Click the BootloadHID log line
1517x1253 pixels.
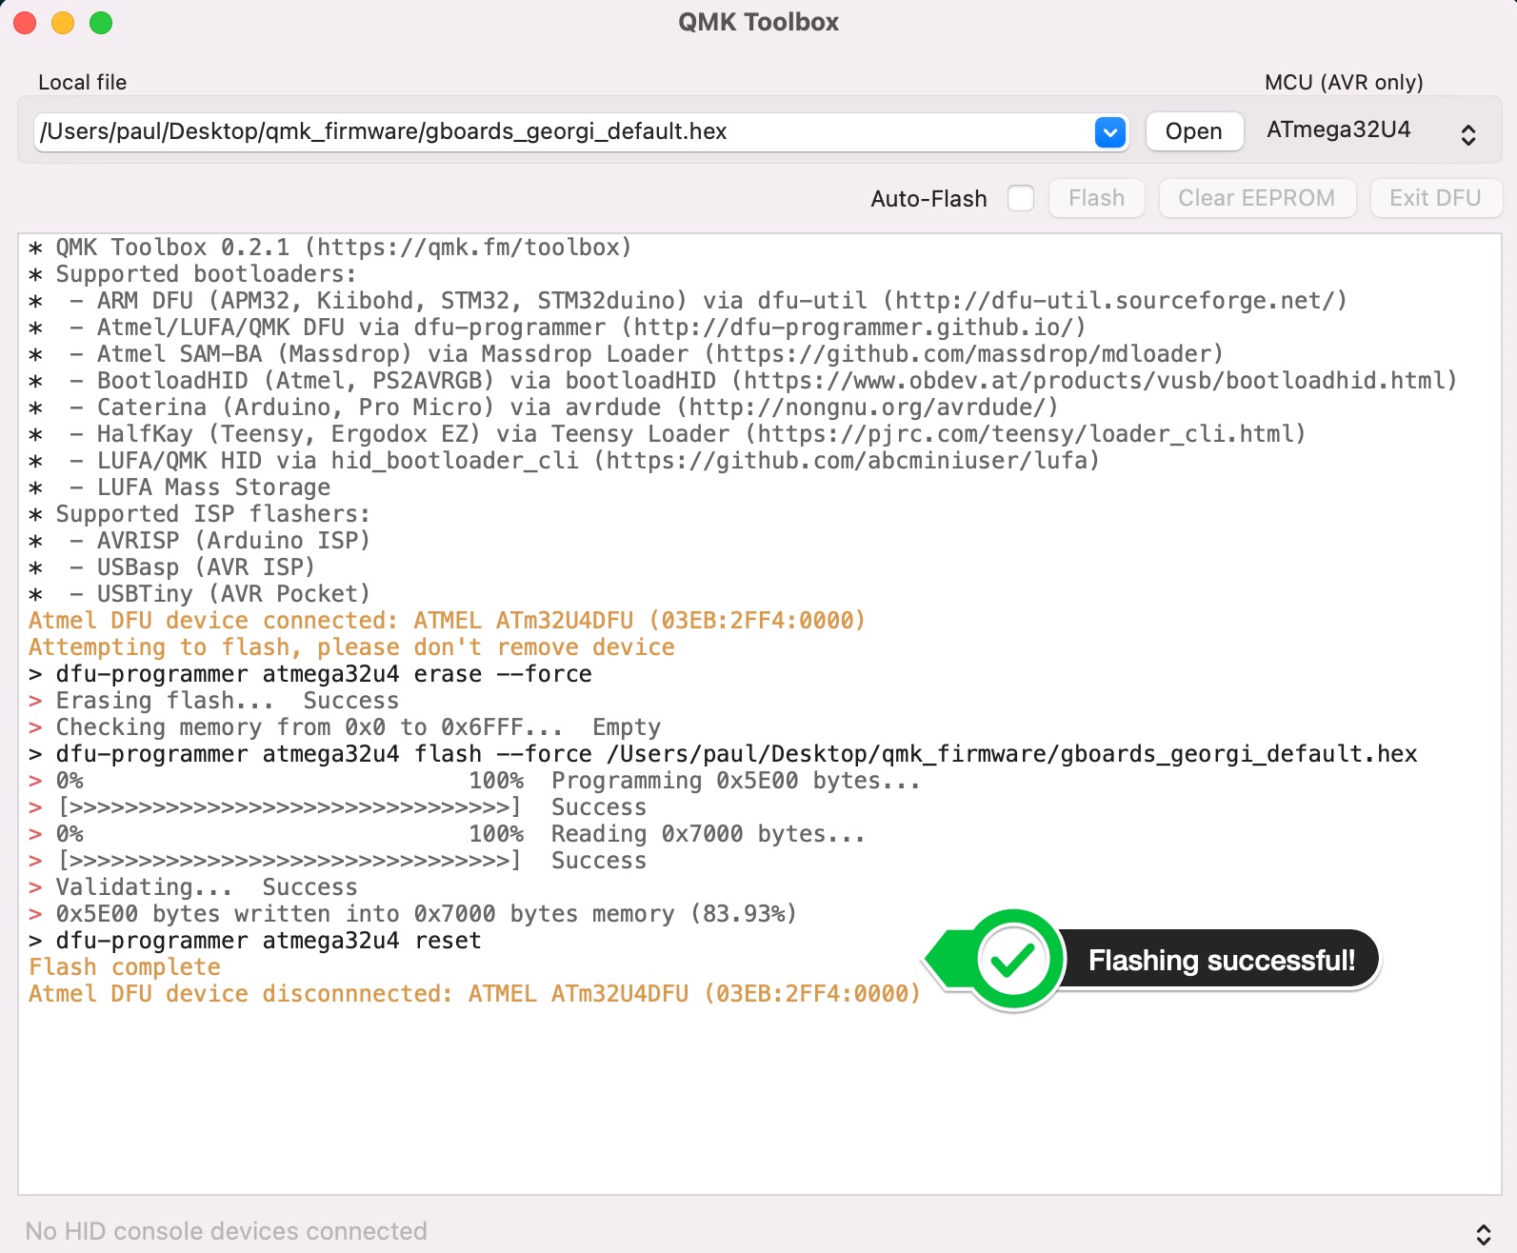[x=744, y=381]
